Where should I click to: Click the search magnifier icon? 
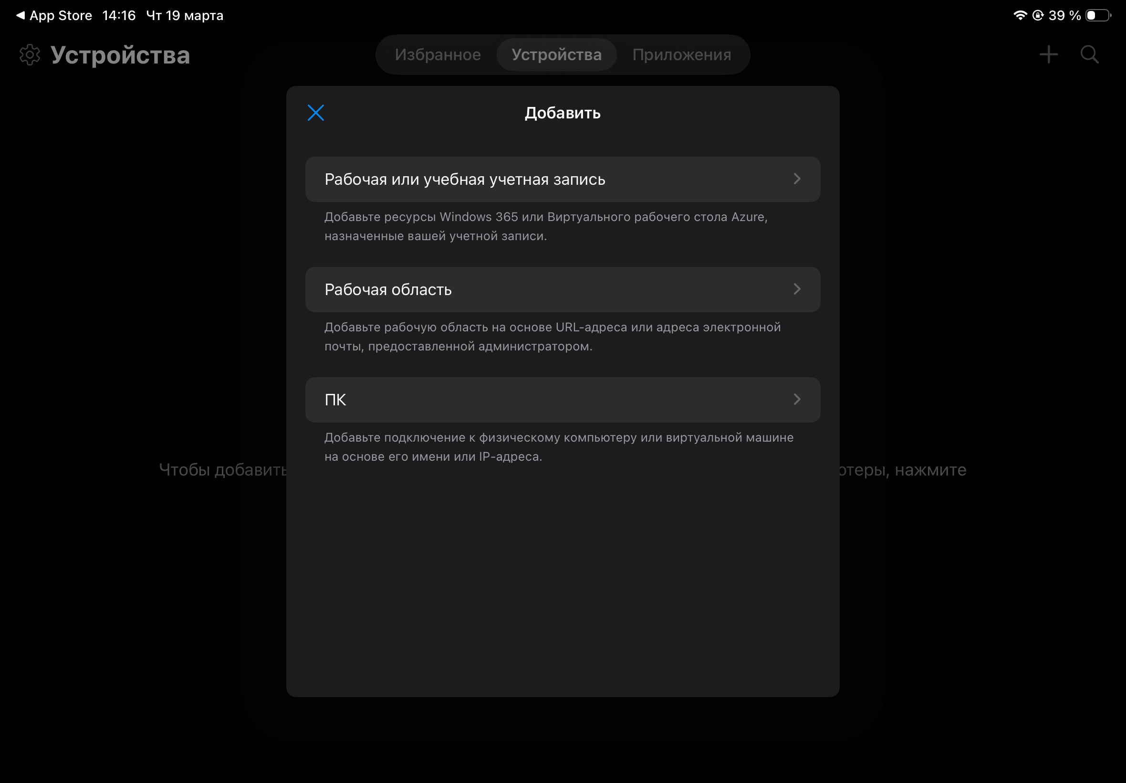tap(1089, 54)
